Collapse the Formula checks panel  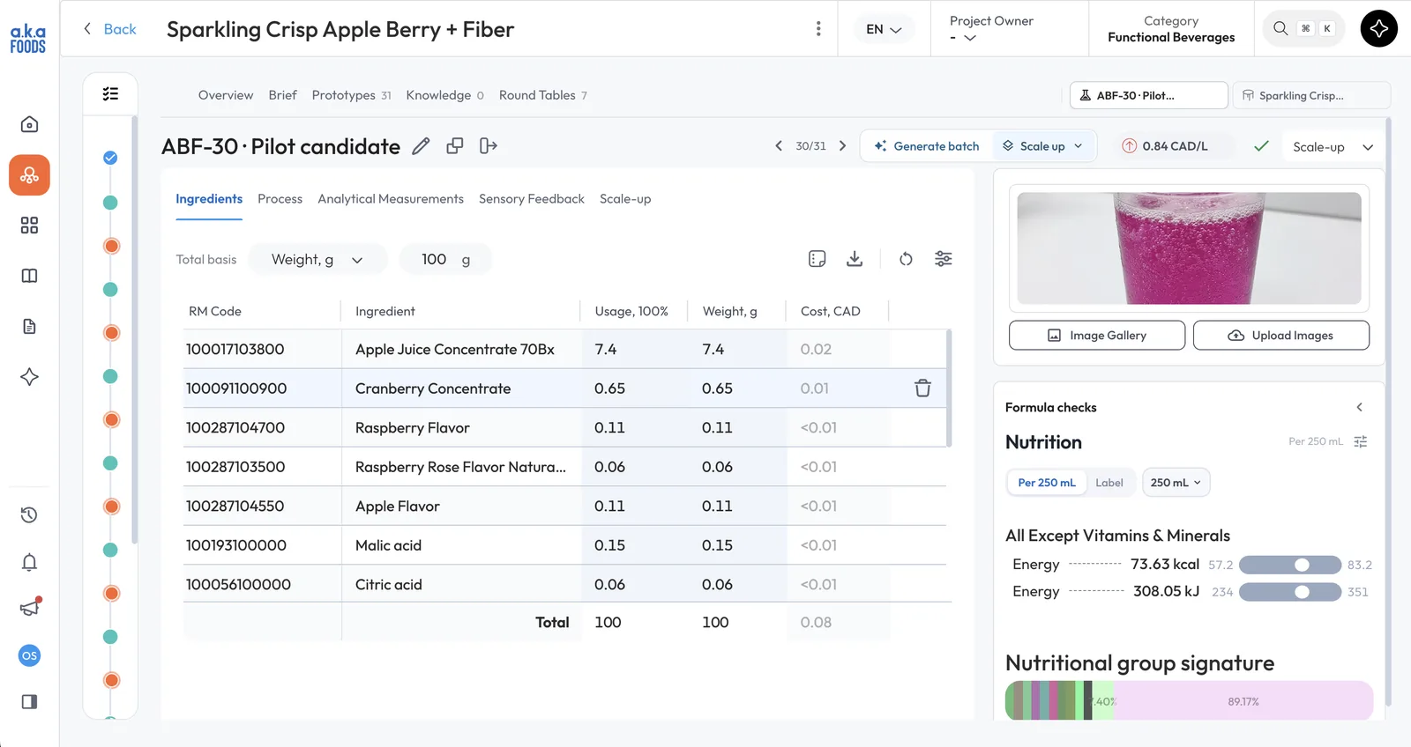coord(1360,407)
